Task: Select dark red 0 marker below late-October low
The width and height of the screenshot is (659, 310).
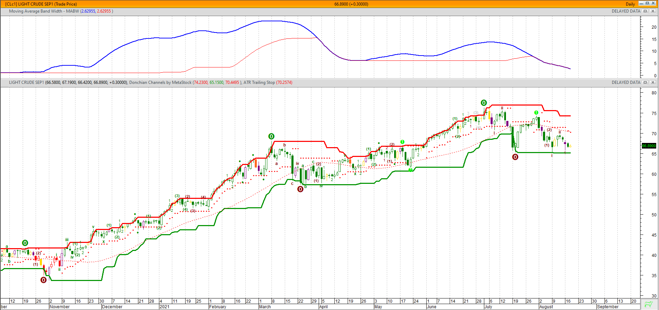Action: (43, 280)
